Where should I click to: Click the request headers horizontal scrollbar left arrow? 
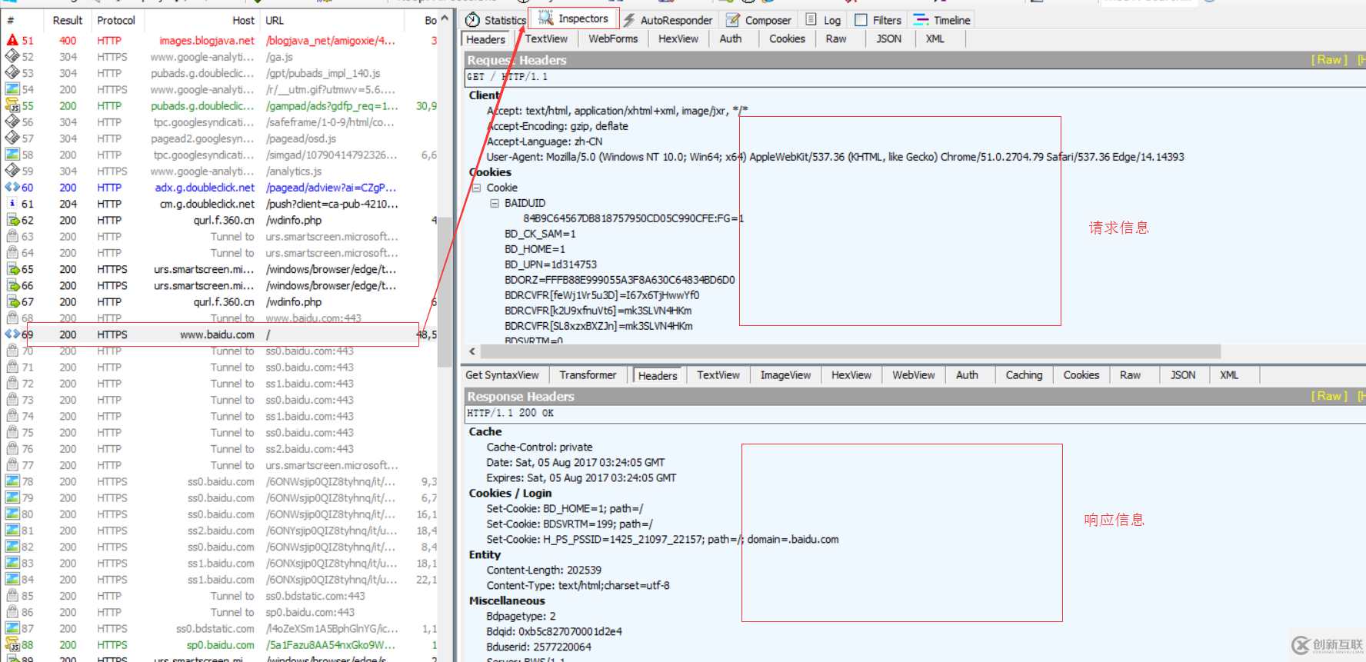[x=472, y=351]
